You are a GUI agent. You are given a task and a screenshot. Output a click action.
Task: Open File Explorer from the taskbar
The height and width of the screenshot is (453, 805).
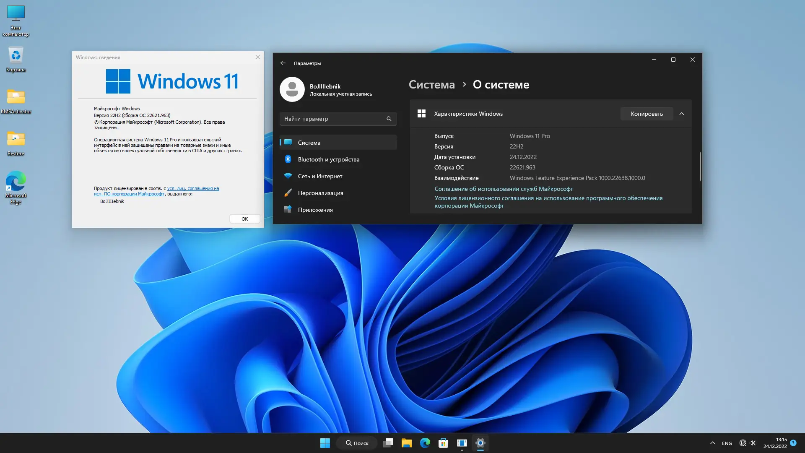(x=406, y=443)
